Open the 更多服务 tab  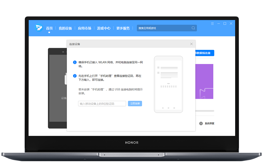[123, 28]
